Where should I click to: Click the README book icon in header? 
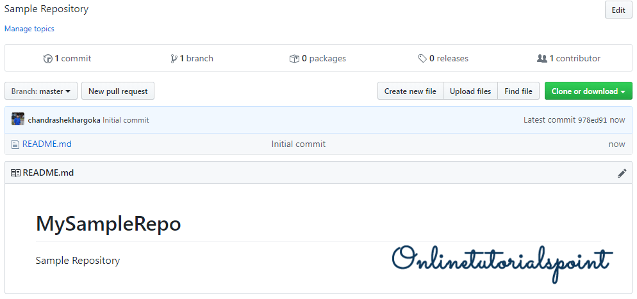click(x=15, y=173)
